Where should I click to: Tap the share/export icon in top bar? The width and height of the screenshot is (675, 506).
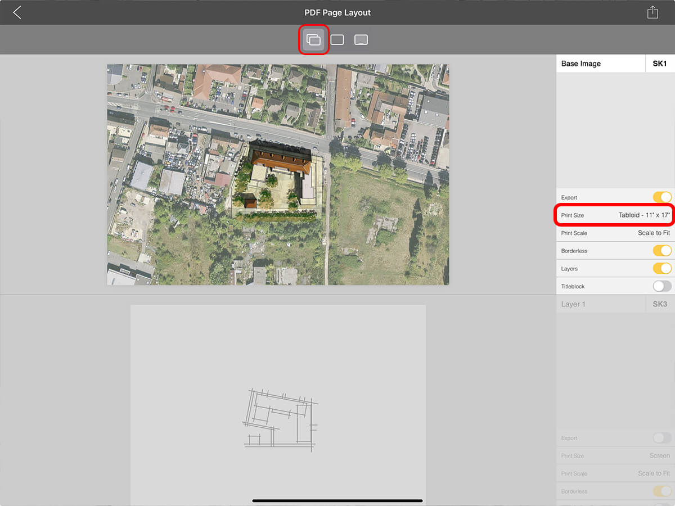click(652, 12)
